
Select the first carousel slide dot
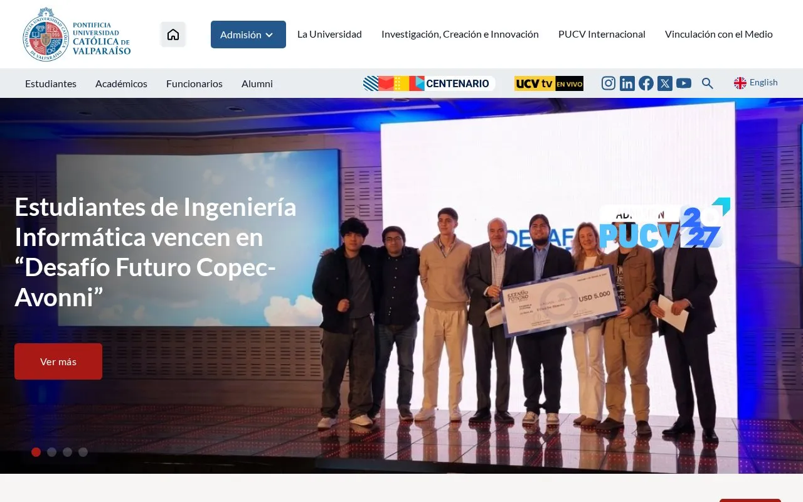[x=36, y=452]
